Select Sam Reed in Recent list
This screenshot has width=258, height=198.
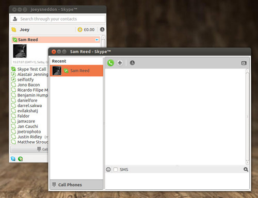pyautogui.click(x=76, y=71)
